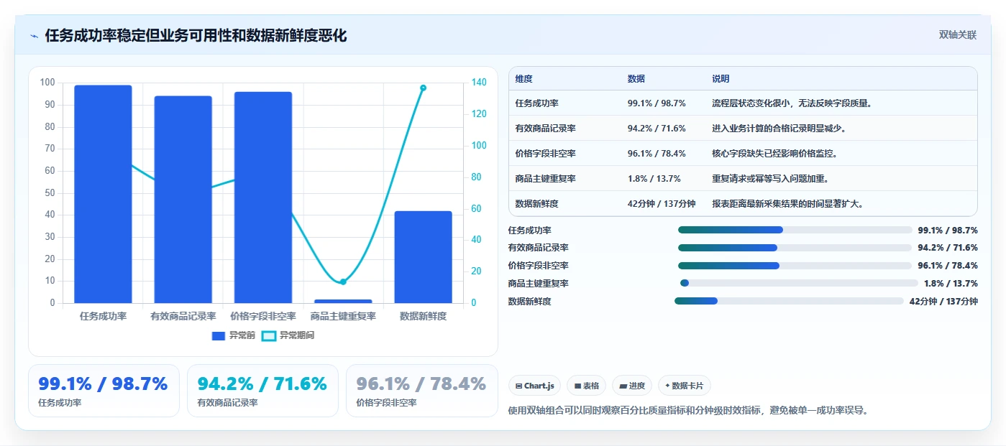Image resolution: width=1006 pixels, height=446 pixels.
Task: Click the line point above 数据新鲜度
Action: tap(424, 88)
